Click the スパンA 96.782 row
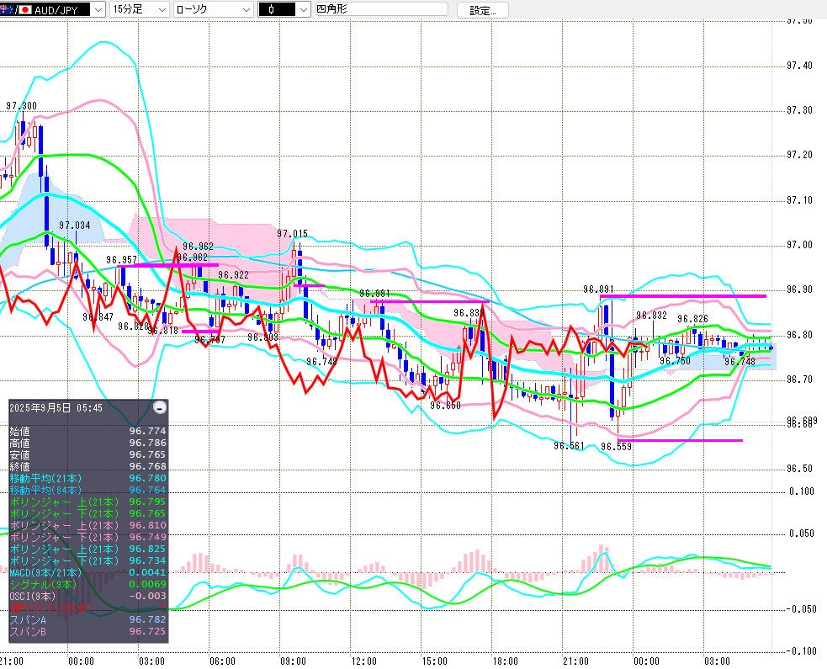The width and height of the screenshot is (827, 669). click(88, 619)
